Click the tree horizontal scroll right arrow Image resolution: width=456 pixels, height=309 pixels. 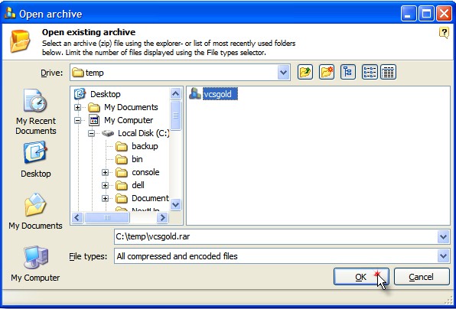point(162,217)
